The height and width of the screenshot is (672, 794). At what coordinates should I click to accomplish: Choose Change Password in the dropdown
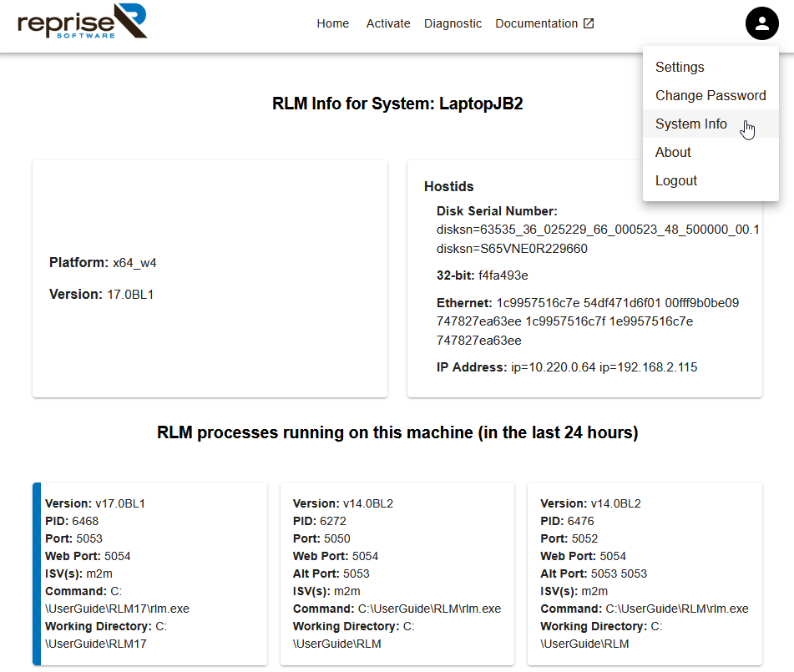[710, 95]
